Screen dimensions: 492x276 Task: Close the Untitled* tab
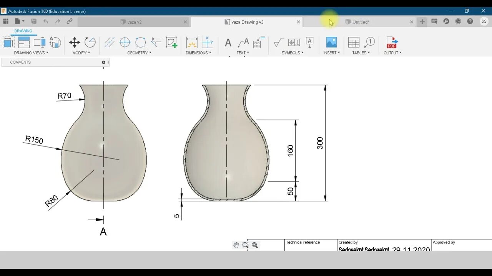click(412, 22)
